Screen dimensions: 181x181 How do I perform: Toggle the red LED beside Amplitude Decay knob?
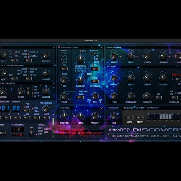point(137,56)
